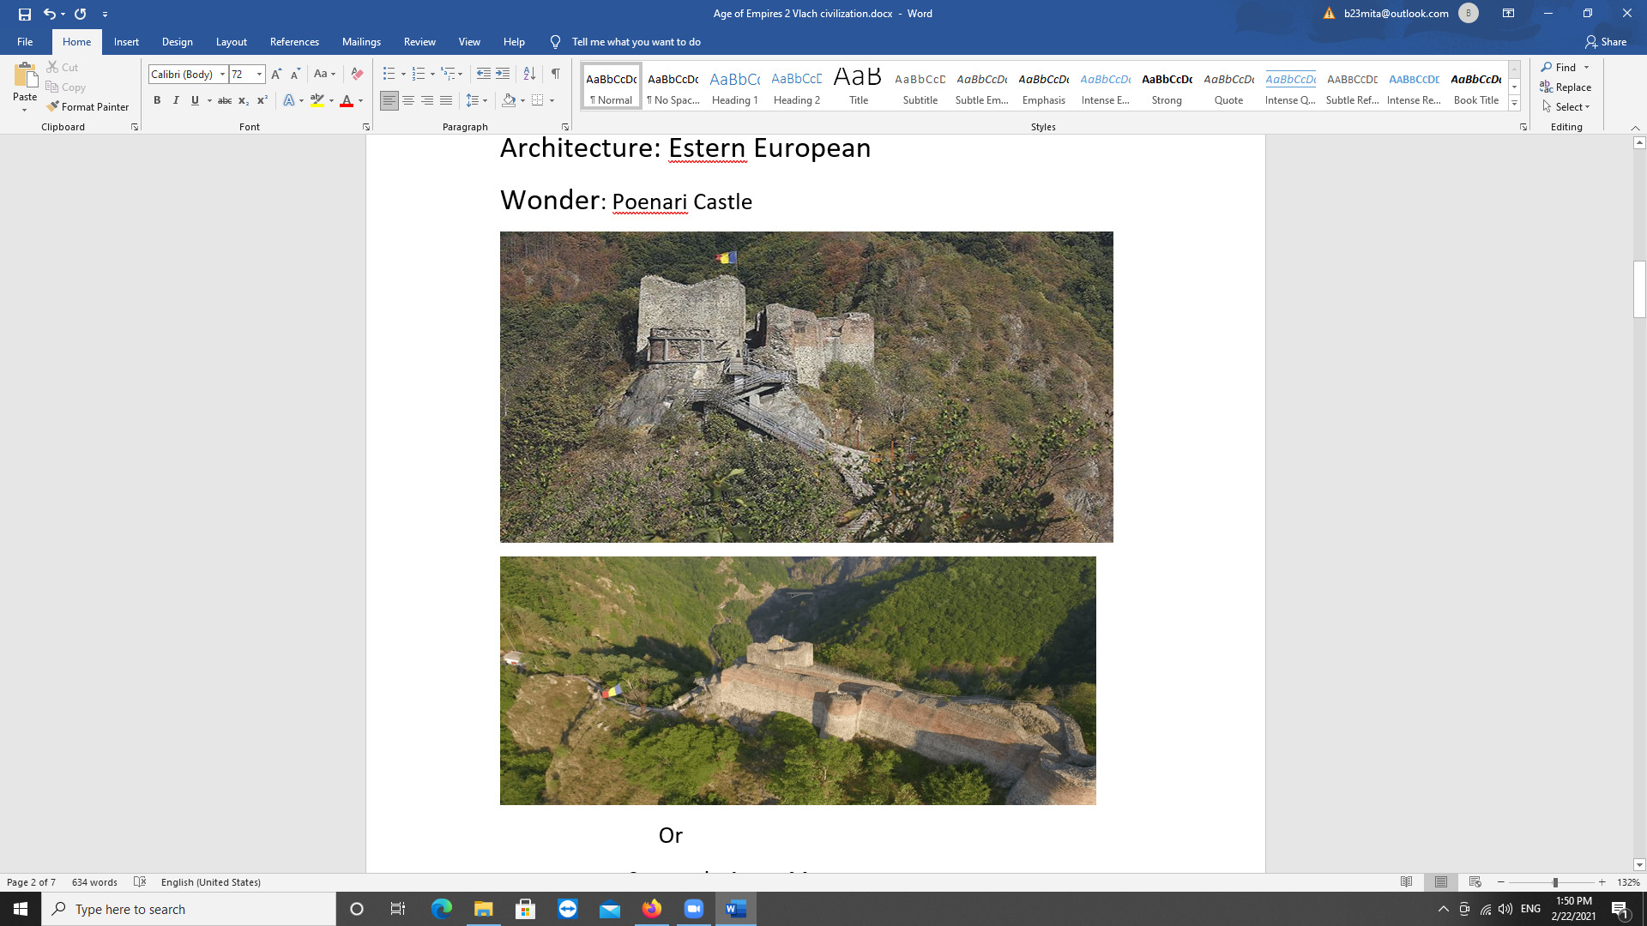Click the Windows search box
Screen dimensions: 1647x926
[189, 909]
